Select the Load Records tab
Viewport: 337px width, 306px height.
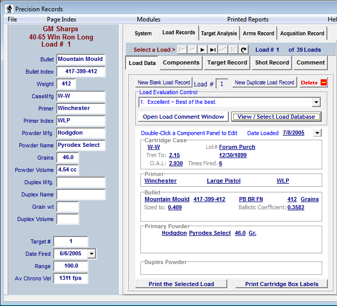(x=179, y=33)
